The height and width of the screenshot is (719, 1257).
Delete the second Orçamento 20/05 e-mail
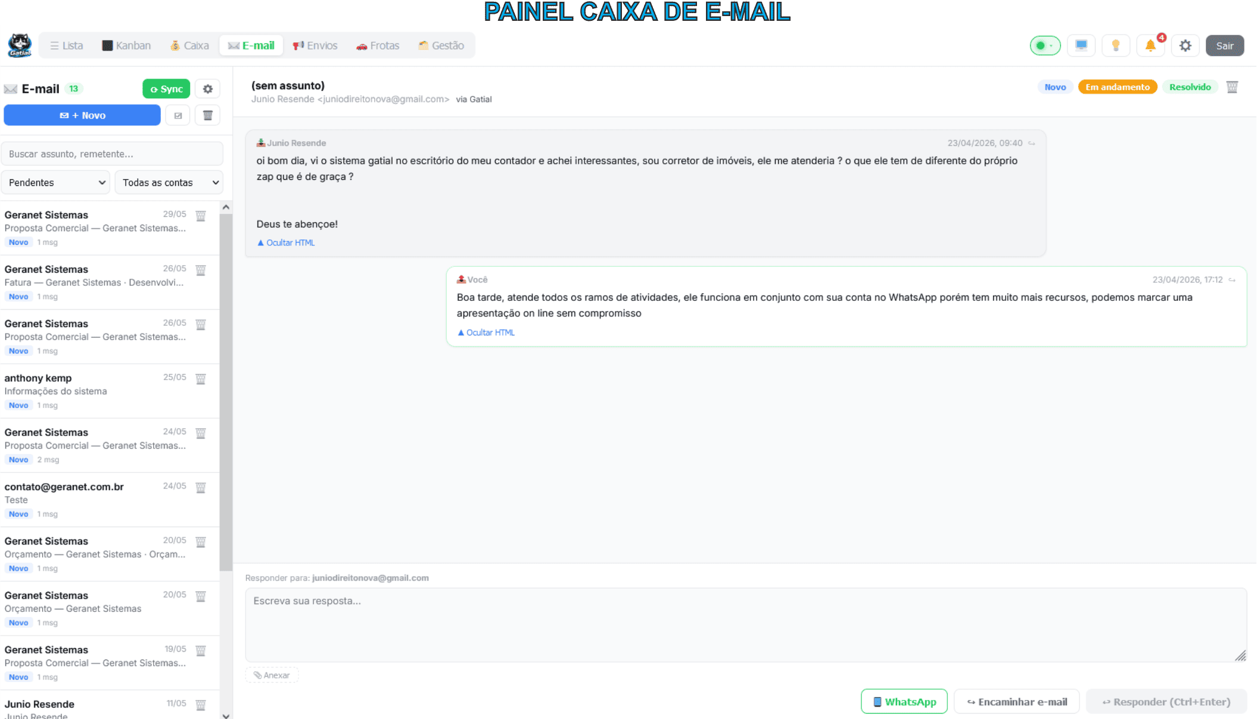201,596
